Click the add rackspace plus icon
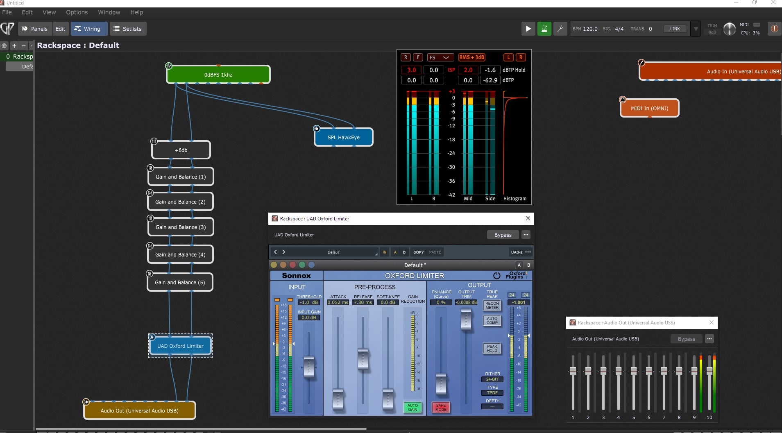 coord(14,46)
